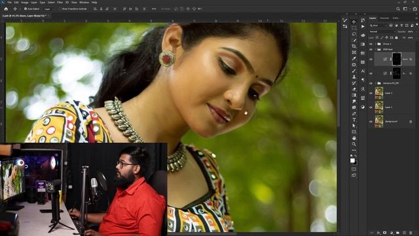The height and width of the screenshot is (236, 419).
Task: Click the align left edges button
Action: coord(95,9)
